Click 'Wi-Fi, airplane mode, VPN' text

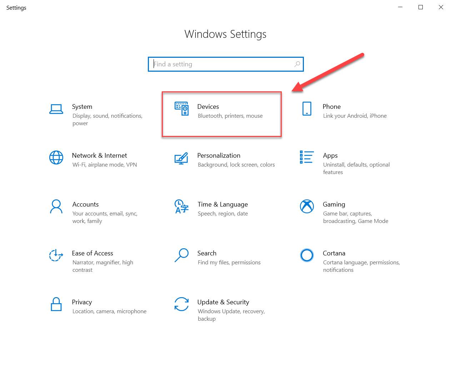[x=105, y=165]
